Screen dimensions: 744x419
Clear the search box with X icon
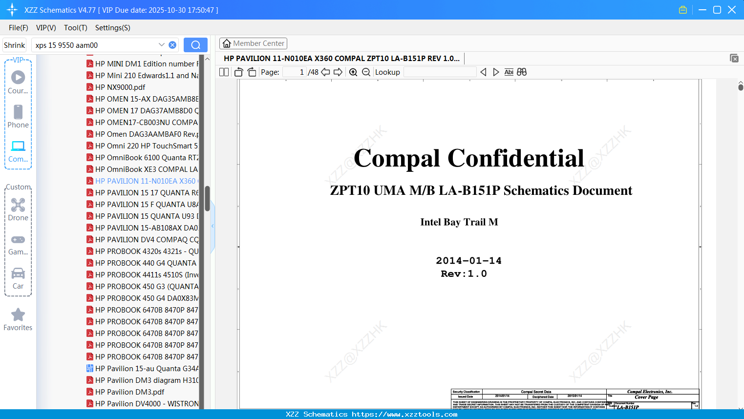click(172, 45)
